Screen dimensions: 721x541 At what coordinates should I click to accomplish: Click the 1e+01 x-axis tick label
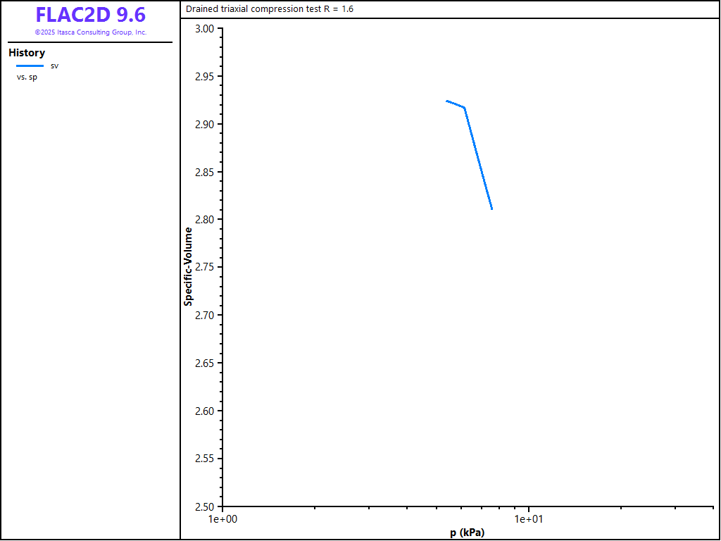point(528,519)
